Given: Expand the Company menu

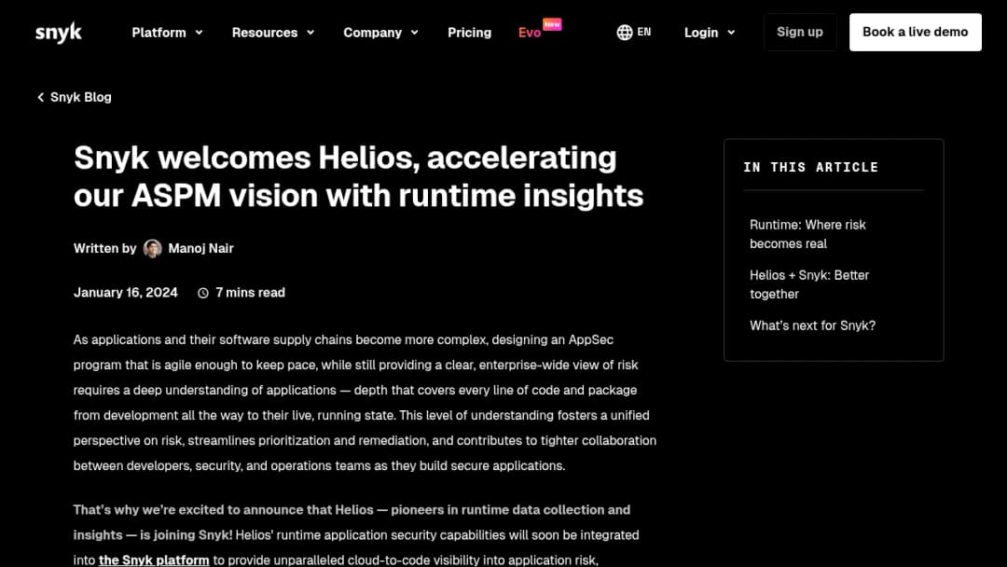Looking at the screenshot, I should 380,32.
